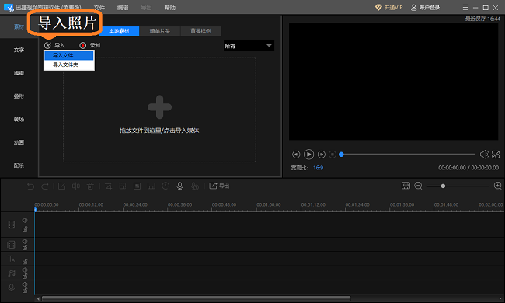Viewport: 505px width, 303px height.
Task: Click the volume speaker icon under the preview
Action: (484, 155)
